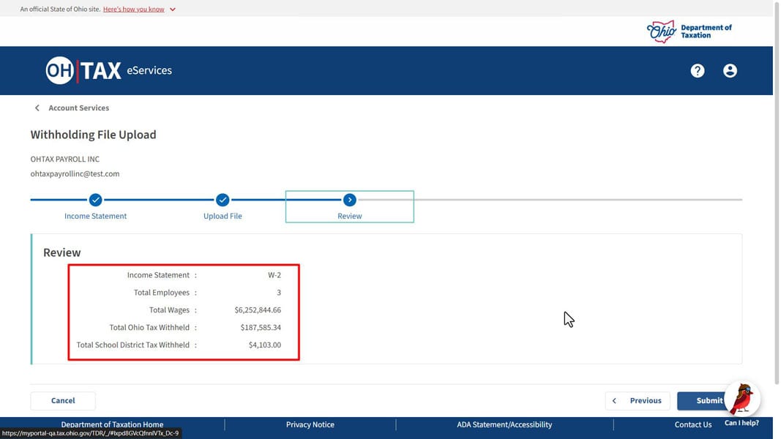Click the Ohio Department of Taxation logo
The width and height of the screenshot is (781, 439).
pos(690,31)
